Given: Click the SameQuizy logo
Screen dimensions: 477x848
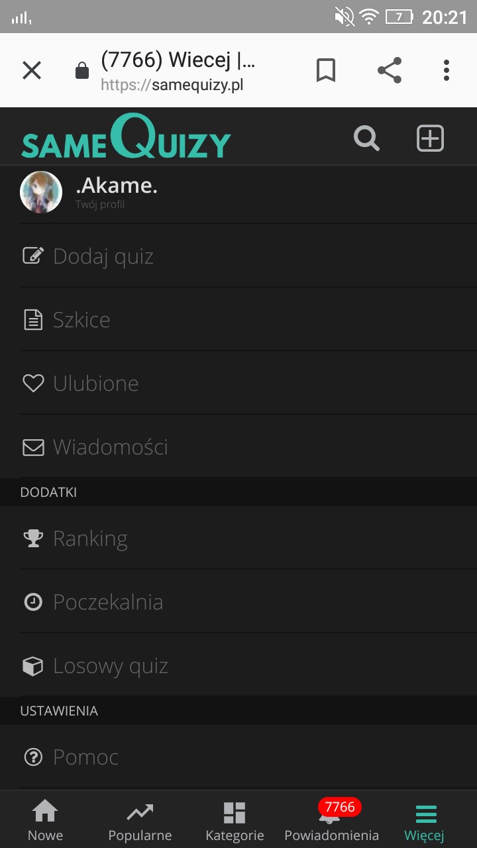Looking at the screenshot, I should [126, 138].
